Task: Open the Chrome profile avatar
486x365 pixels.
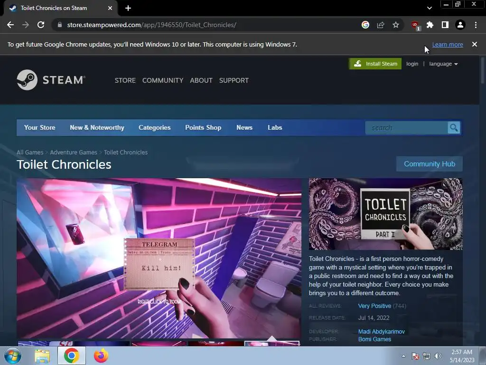Action: click(x=460, y=25)
